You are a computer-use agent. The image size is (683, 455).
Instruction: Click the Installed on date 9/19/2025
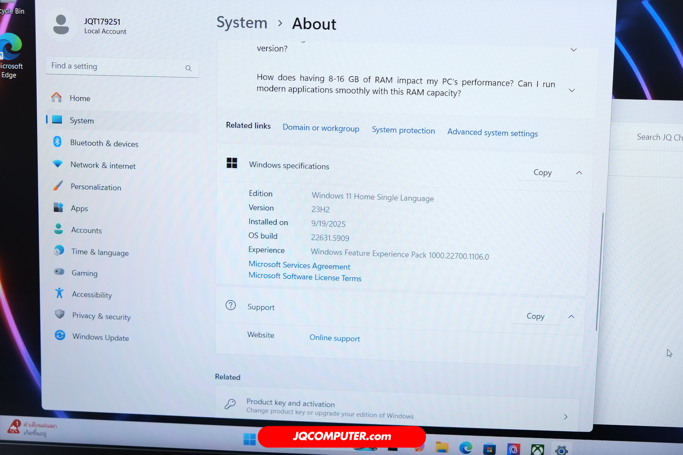tap(328, 224)
